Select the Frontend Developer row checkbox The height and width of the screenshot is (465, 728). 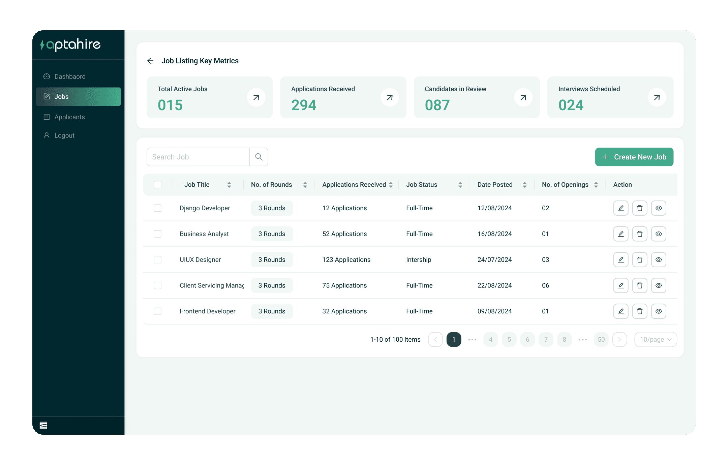157,311
